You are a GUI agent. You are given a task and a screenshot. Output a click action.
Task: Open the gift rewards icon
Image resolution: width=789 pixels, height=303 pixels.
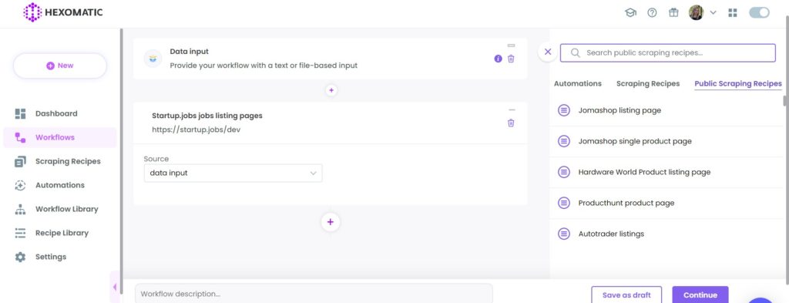pos(673,12)
